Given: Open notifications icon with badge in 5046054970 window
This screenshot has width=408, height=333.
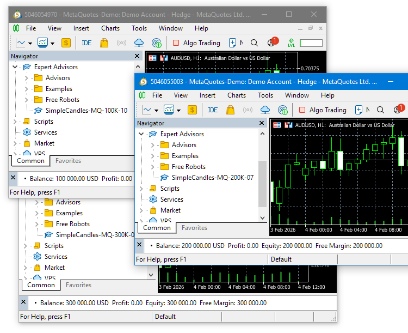Looking at the screenshot, I should click(273, 42).
